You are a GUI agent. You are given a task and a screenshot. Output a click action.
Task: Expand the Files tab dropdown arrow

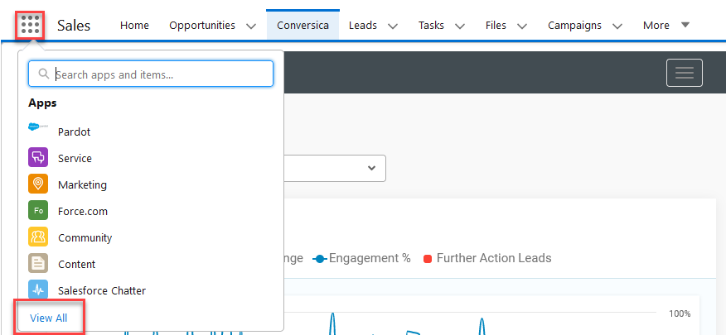click(522, 26)
